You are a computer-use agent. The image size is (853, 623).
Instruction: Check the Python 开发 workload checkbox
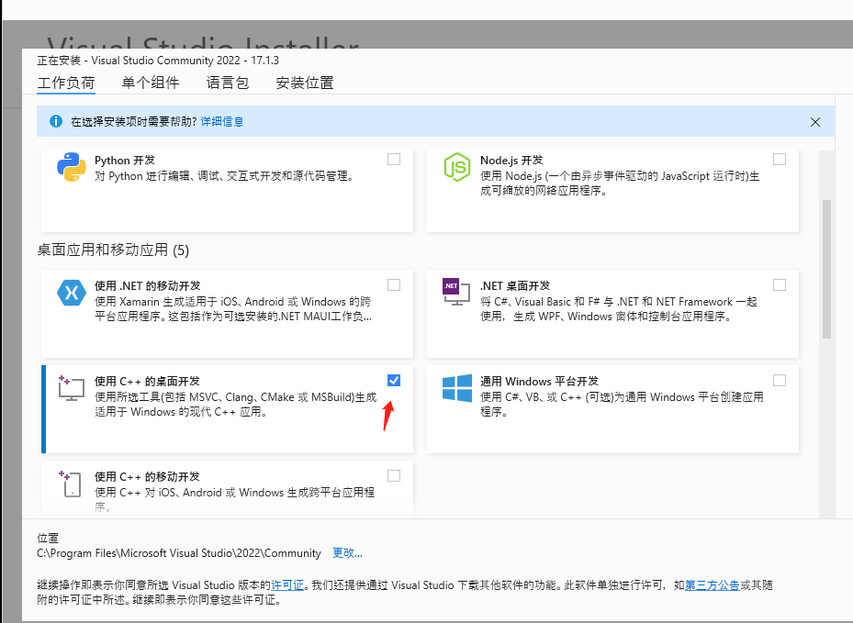[394, 160]
